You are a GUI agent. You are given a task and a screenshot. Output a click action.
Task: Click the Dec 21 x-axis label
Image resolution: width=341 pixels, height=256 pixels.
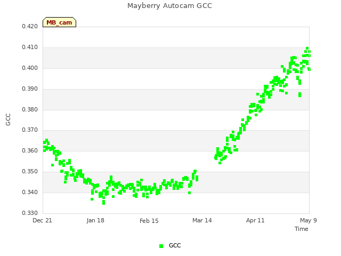coord(42,220)
